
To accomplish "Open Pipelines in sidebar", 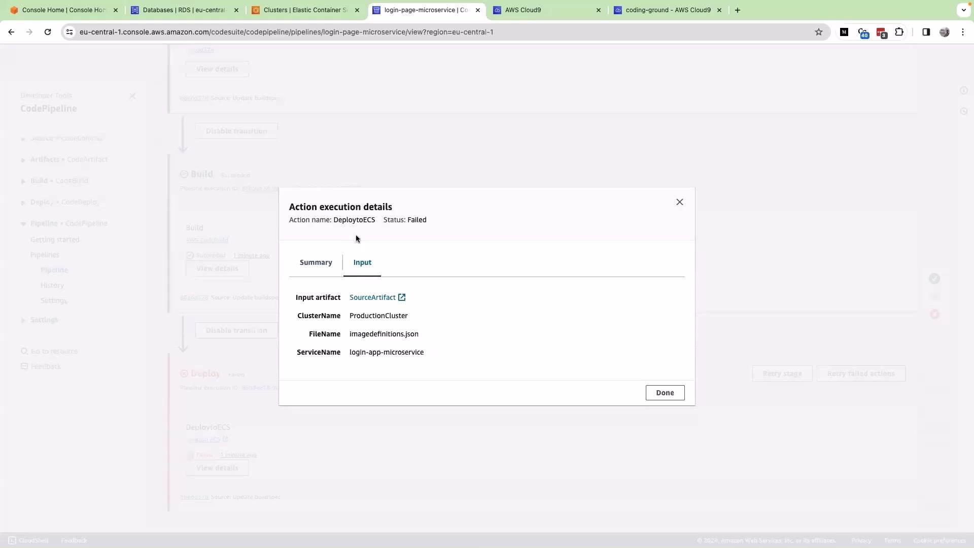I will [x=45, y=255].
